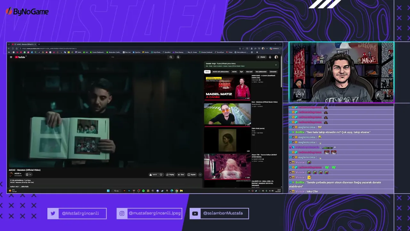Go to the browser home page icon
The width and height of the screenshot is (410, 231).
click(x=17, y=48)
